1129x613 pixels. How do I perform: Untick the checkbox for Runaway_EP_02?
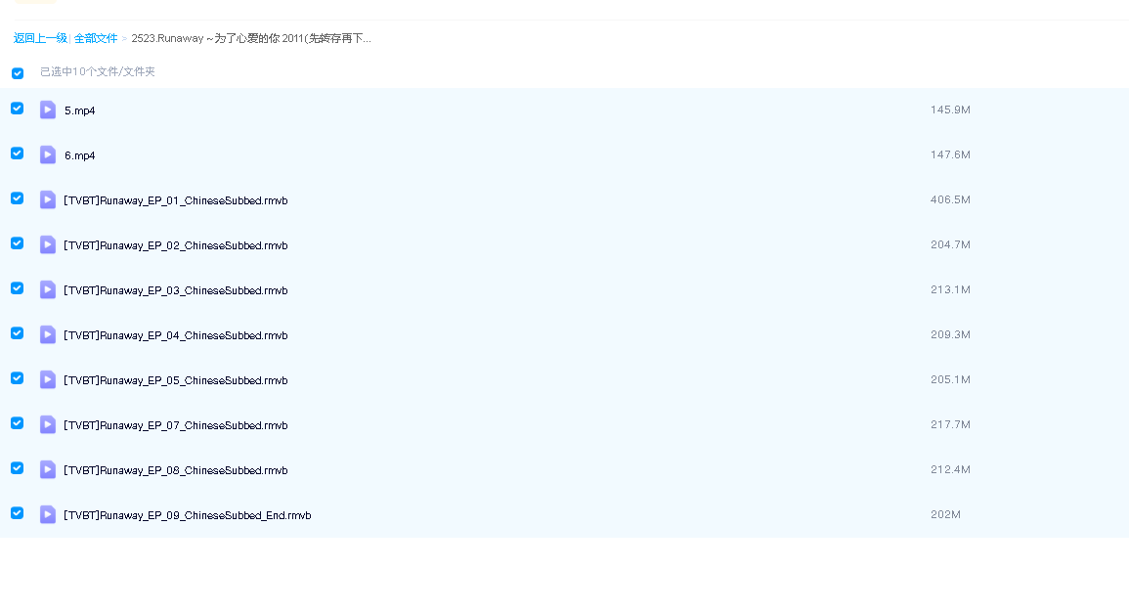coord(18,243)
